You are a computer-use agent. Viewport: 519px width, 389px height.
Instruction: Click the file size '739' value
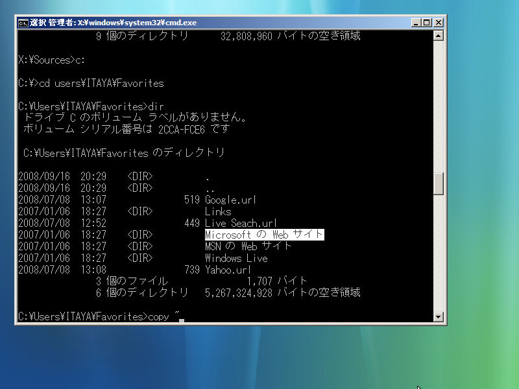[x=192, y=270]
